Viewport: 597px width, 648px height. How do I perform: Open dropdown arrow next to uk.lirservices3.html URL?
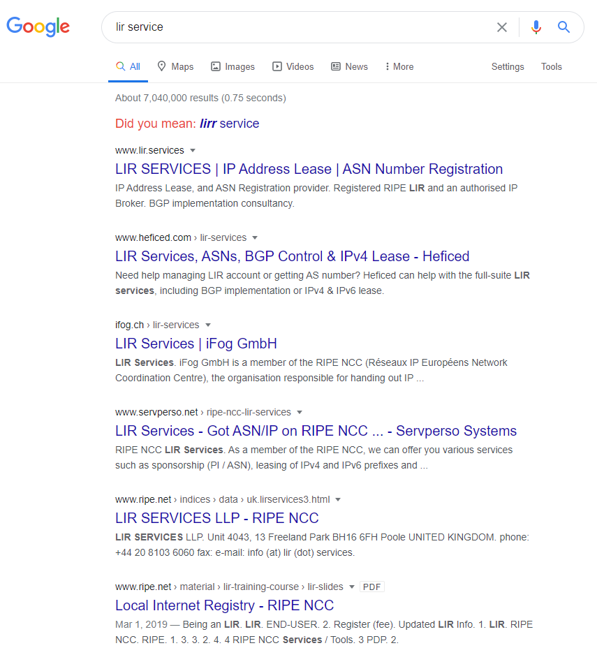pyautogui.click(x=338, y=499)
